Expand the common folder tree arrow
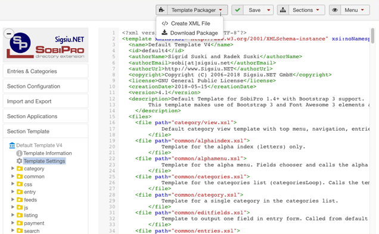Viewport: 379px width, 234px height. click(x=13, y=176)
